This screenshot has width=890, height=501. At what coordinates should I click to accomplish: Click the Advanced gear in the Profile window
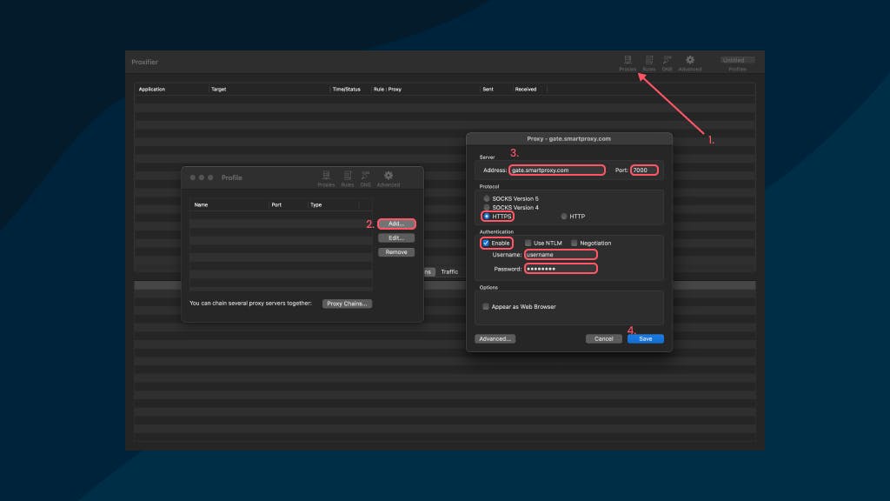click(x=389, y=179)
